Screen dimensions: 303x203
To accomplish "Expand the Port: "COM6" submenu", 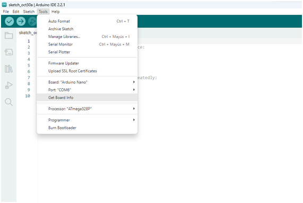I will pos(87,90).
